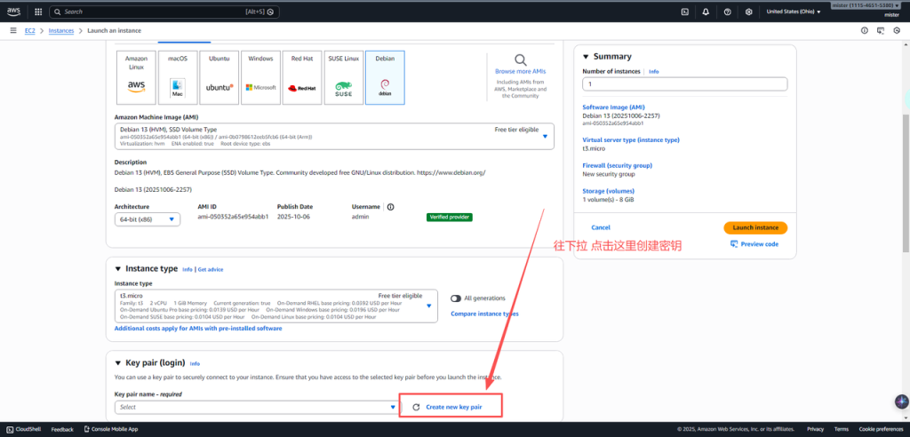Click Preview code link
This screenshot has width=910, height=437.
point(759,244)
